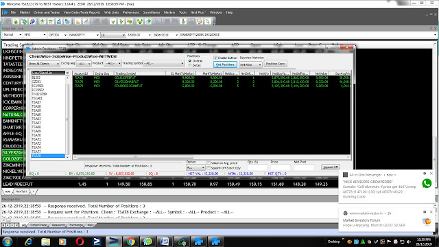Switch to the Order/Trade message tab
The height and width of the screenshot is (247, 439).
click(x=38, y=225)
